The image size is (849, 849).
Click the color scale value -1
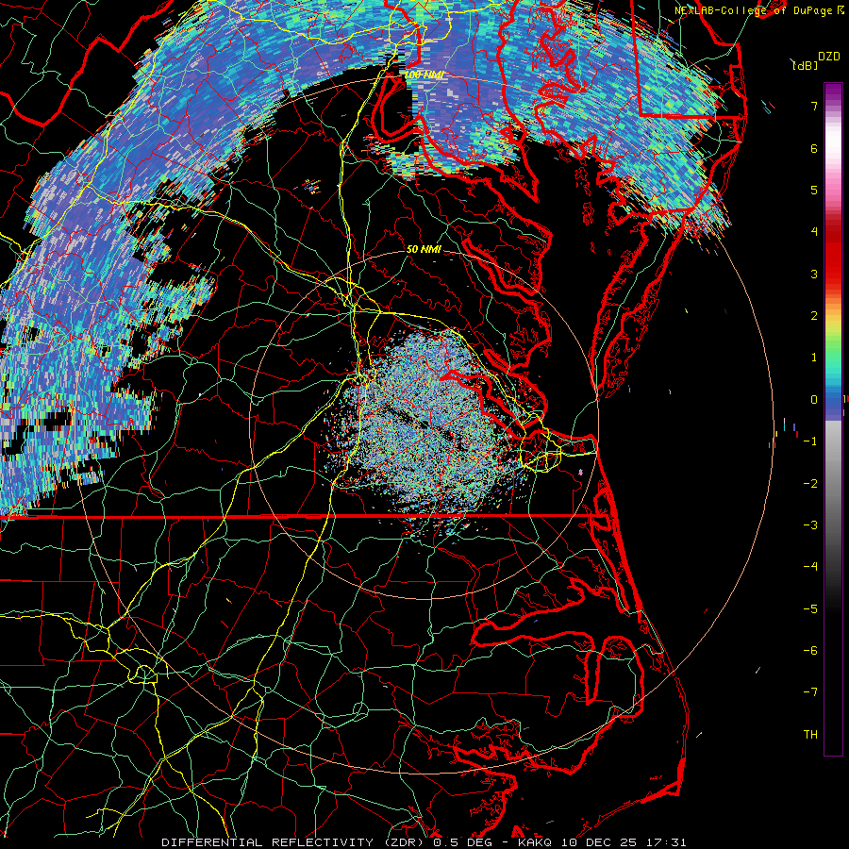tap(810, 441)
